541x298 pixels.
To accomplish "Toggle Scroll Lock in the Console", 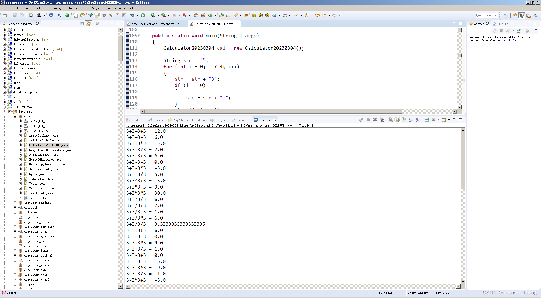I will (x=398, y=120).
